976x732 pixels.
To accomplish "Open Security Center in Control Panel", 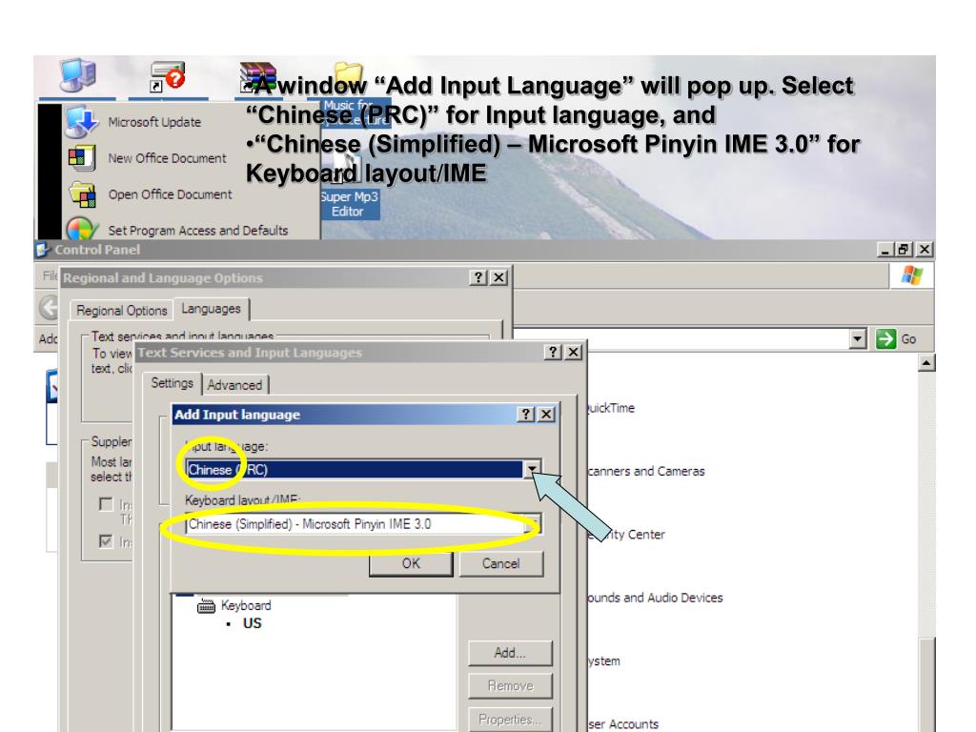I will pyautogui.click(x=627, y=534).
